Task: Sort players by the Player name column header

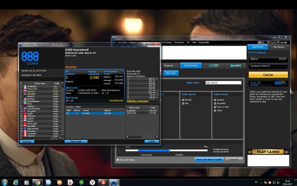Action: (x=40, y=83)
